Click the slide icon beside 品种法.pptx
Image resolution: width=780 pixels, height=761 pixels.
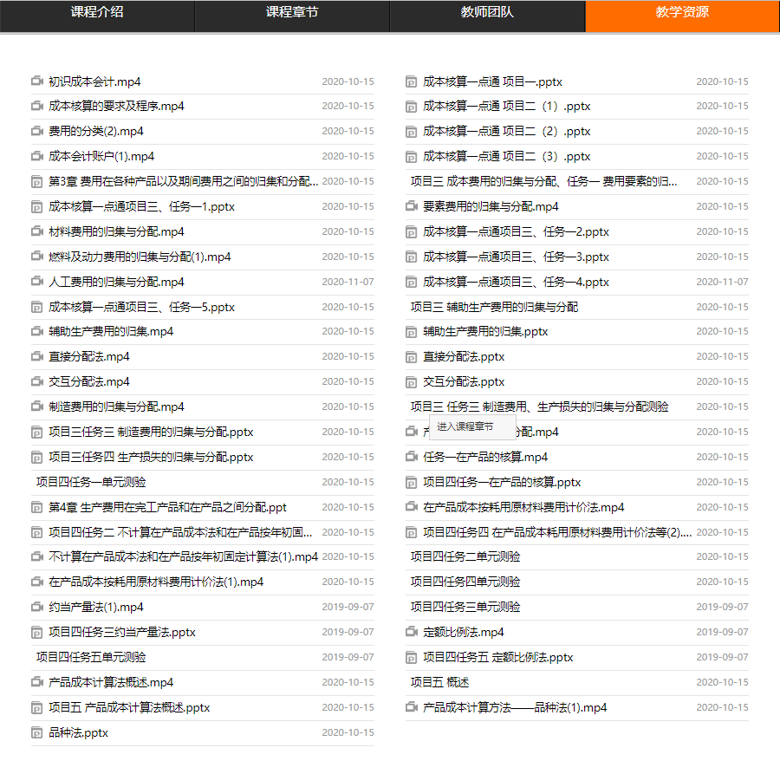coord(37,732)
